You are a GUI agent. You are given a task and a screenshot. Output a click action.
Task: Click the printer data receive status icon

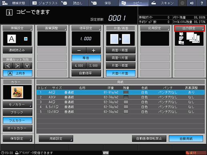pos(17,153)
